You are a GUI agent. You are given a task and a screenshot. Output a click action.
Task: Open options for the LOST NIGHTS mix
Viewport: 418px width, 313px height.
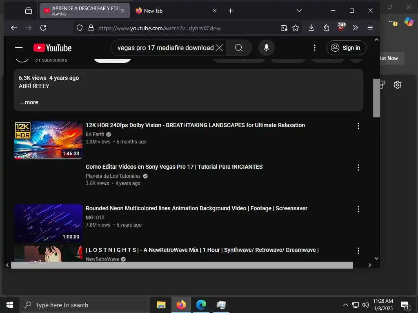click(358, 251)
